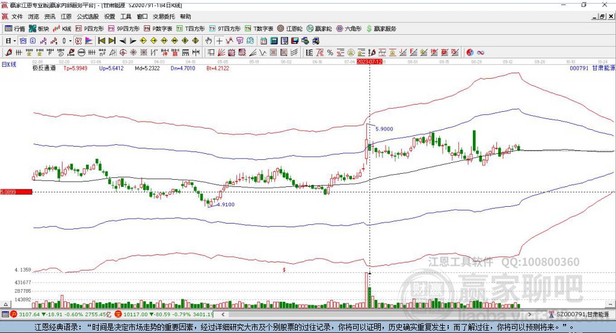Click the 日K线 chart label

click(x=9, y=65)
